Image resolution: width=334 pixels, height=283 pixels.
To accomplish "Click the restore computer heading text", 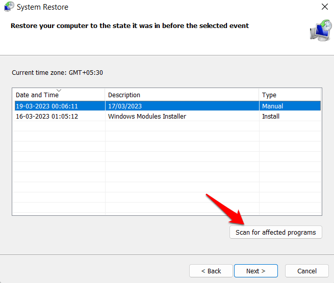I will pyautogui.click(x=130, y=25).
